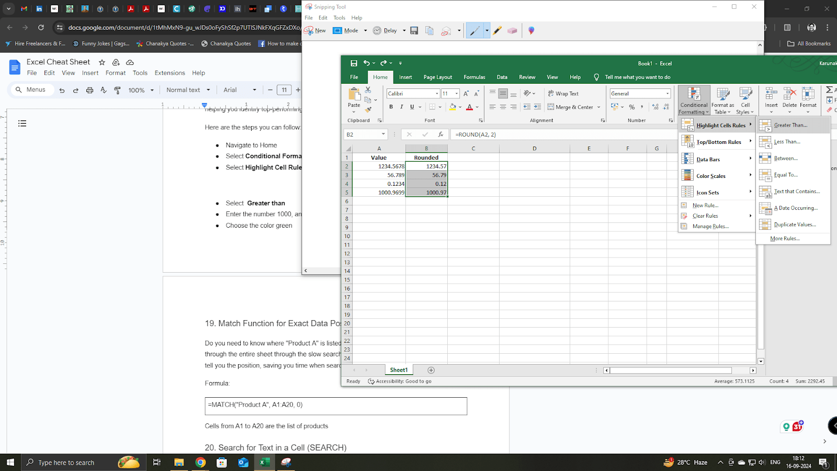This screenshot has height=471, width=837.
Task: Toggle Italic formatting in the Font group
Action: [401, 106]
